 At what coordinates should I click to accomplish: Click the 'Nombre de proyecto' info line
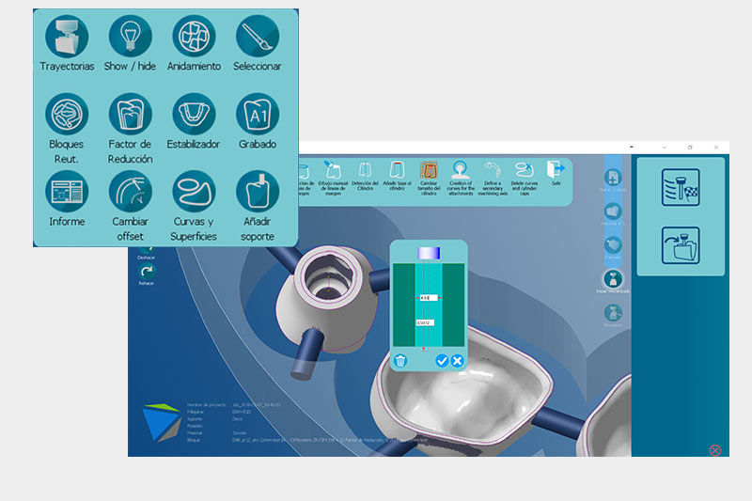[234, 404]
